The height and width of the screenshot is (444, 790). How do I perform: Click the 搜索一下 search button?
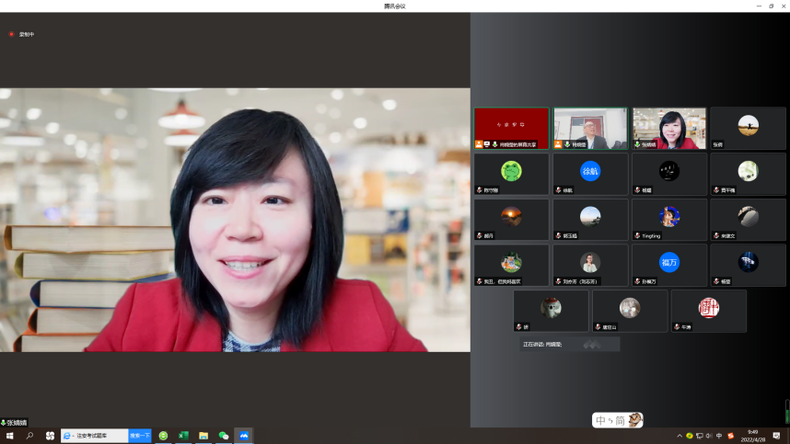[140, 436]
